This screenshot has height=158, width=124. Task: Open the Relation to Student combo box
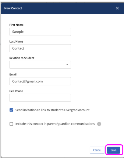coord(40,65)
